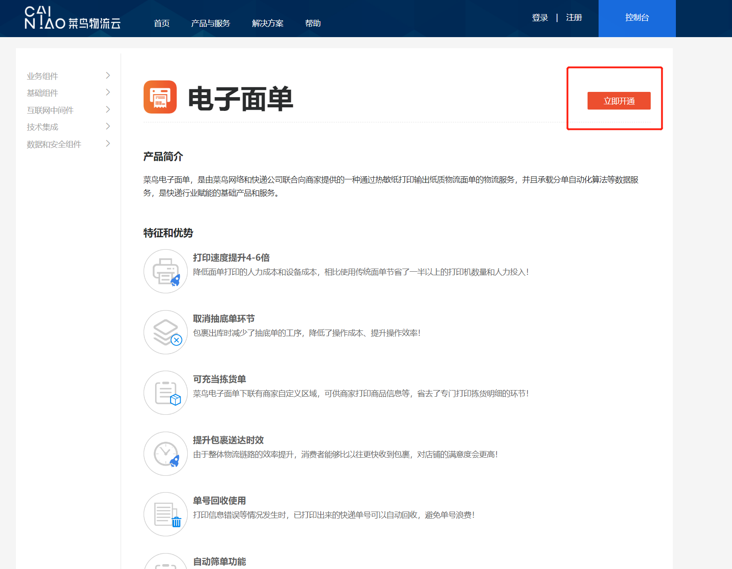Click the description starting 降低面单打印的人力成本
This screenshot has width=732, height=569.
point(361,272)
